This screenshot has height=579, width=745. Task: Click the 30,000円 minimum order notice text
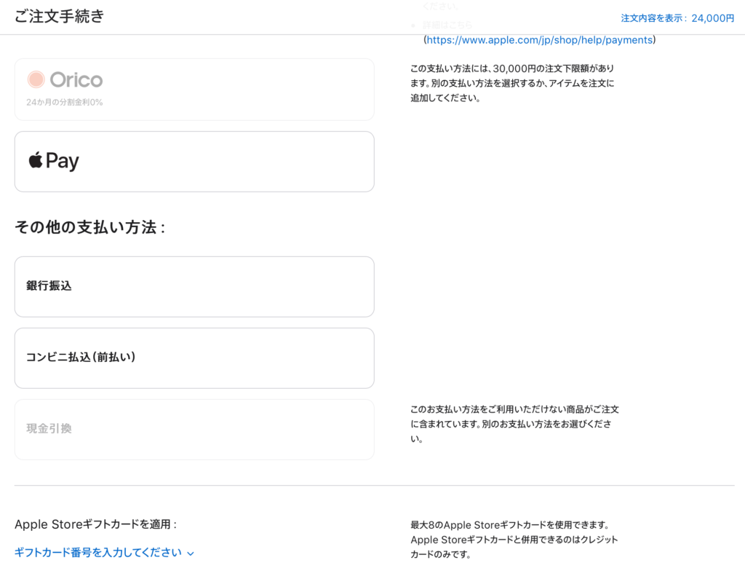pyautogui.click(x=513, y=83)
